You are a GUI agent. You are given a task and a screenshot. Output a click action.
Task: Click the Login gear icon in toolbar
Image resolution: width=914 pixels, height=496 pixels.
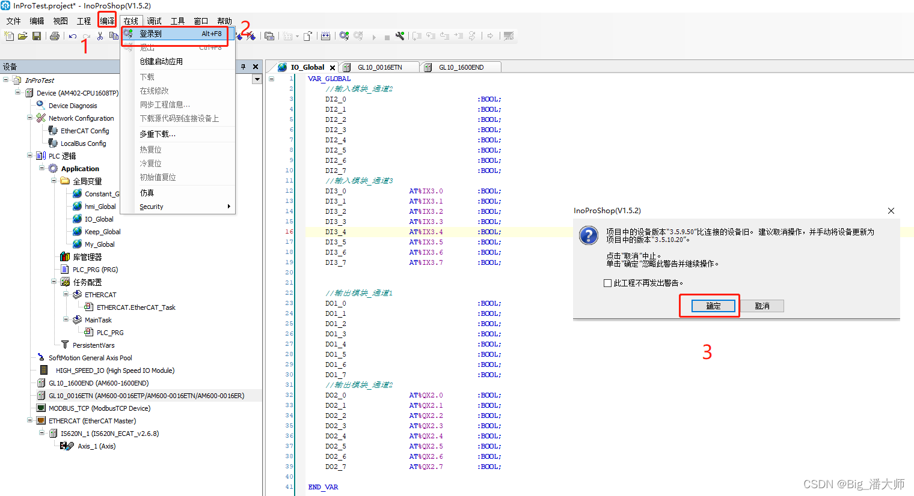click(344, 36)
